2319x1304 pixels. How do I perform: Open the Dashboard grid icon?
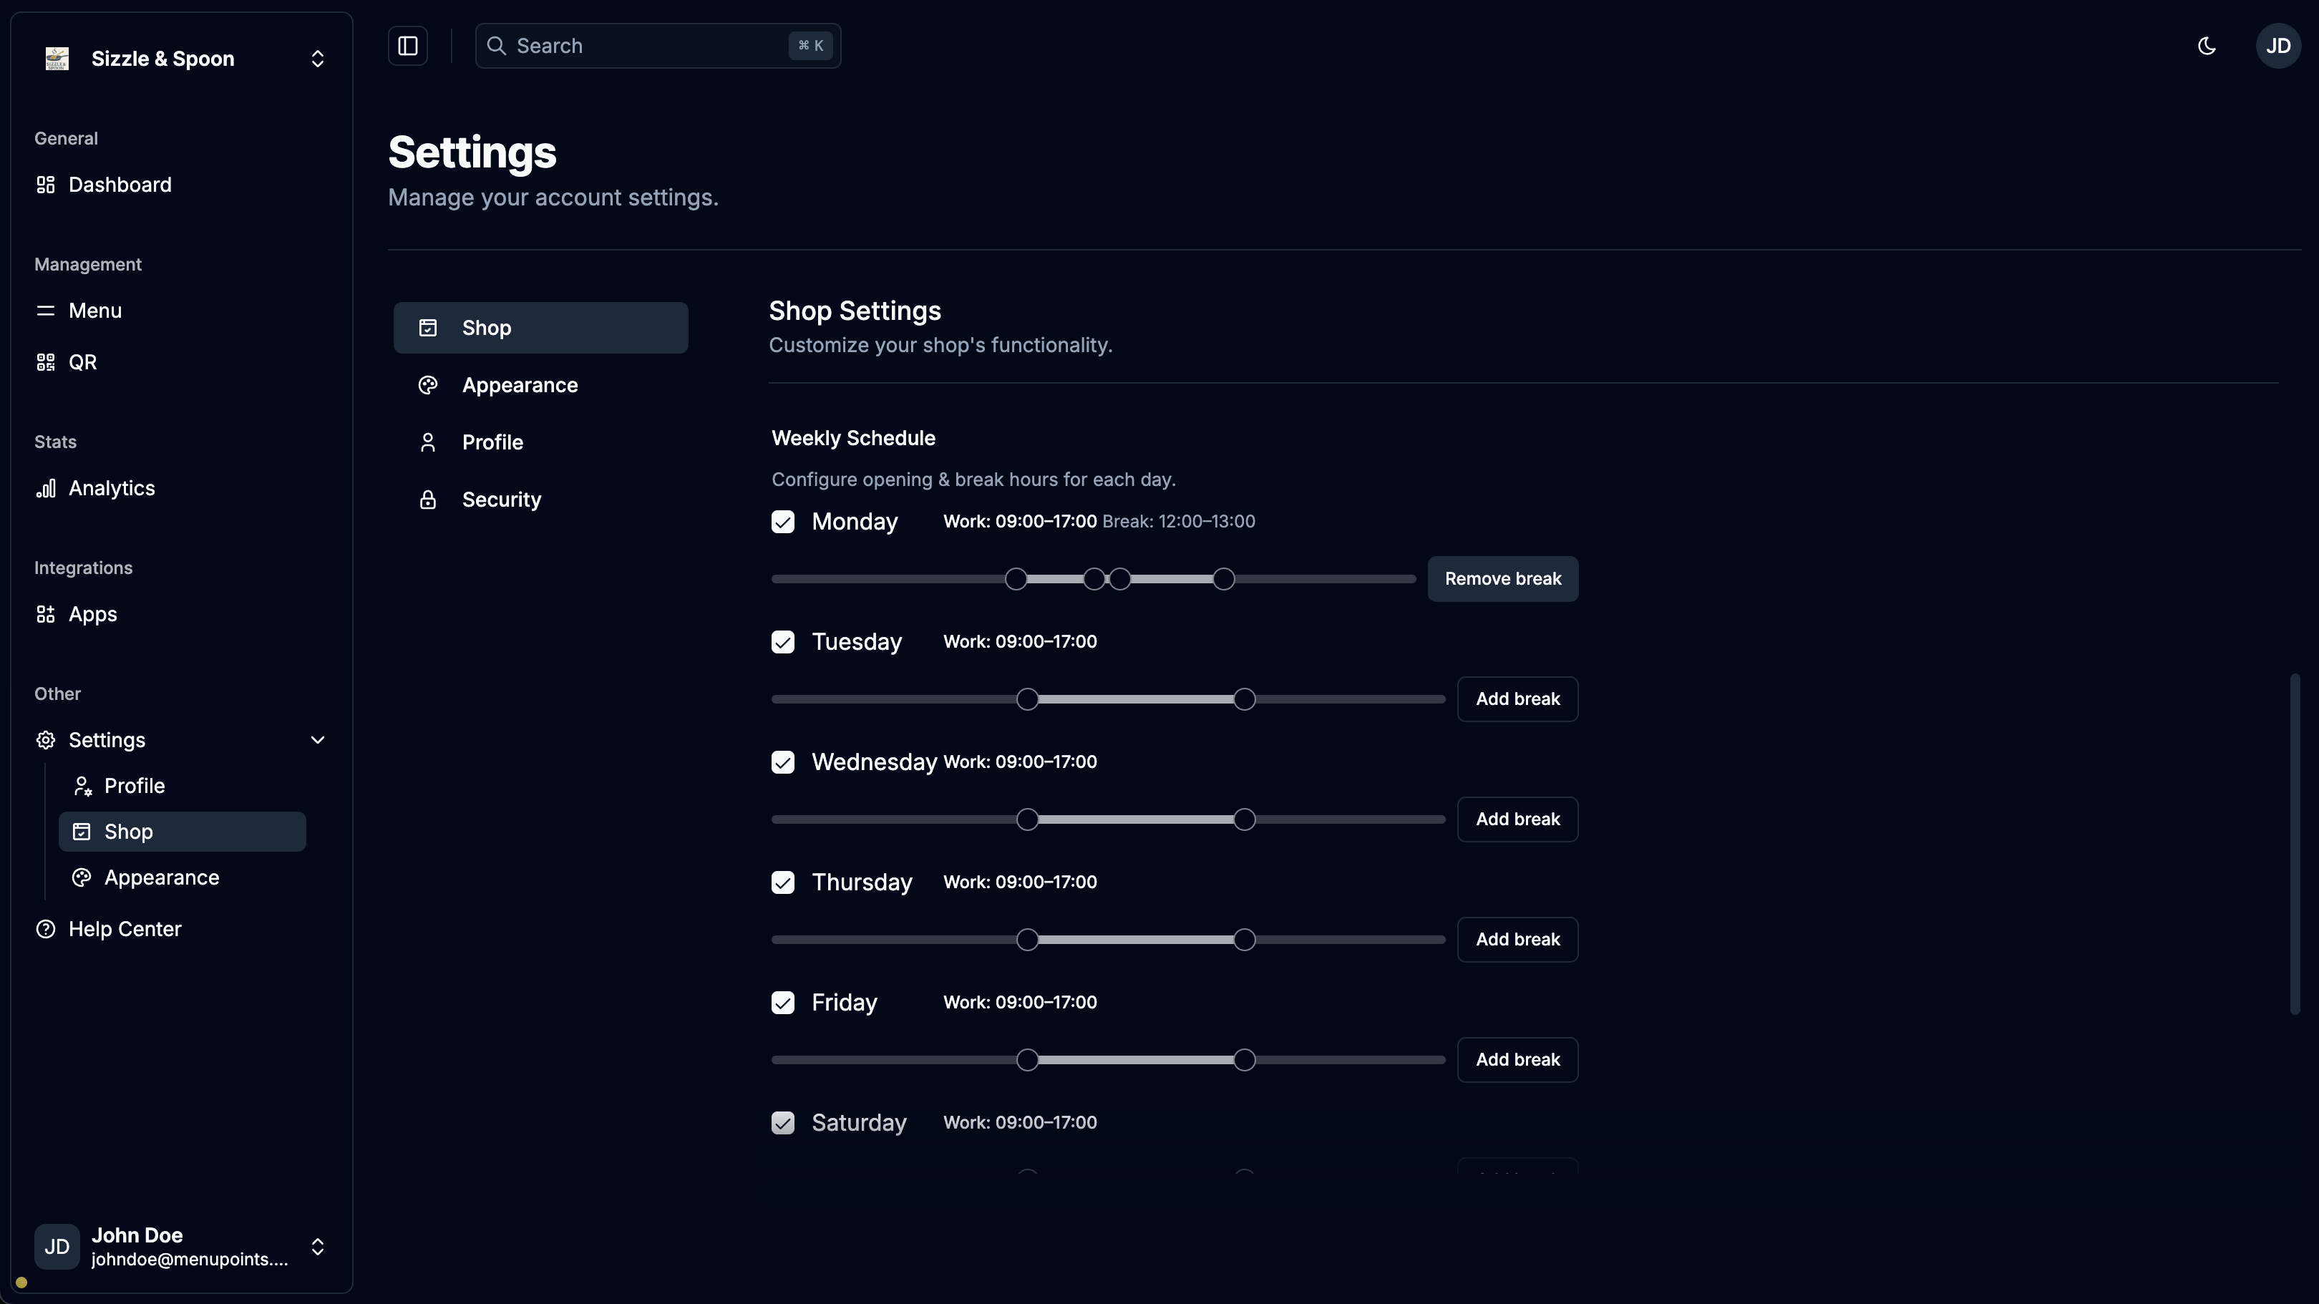click(x=45, y=185)
